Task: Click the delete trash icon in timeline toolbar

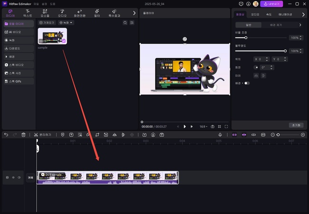Action: [23, 135]
